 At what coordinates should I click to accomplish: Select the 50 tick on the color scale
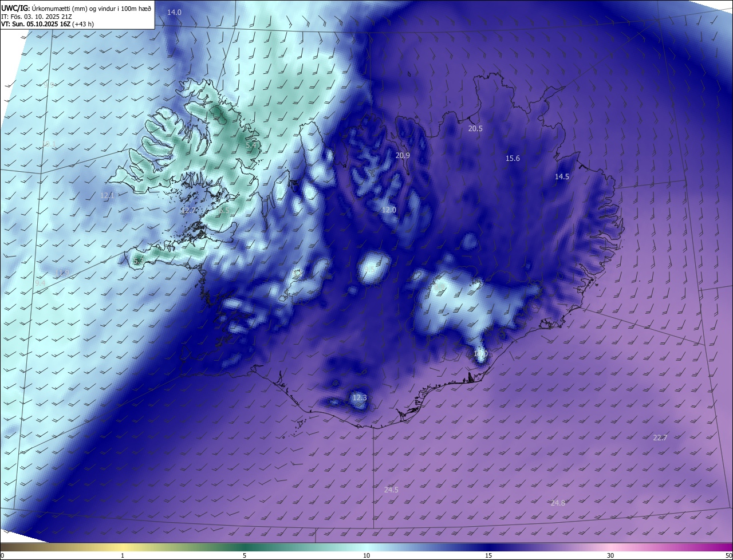tap(728, 555)
